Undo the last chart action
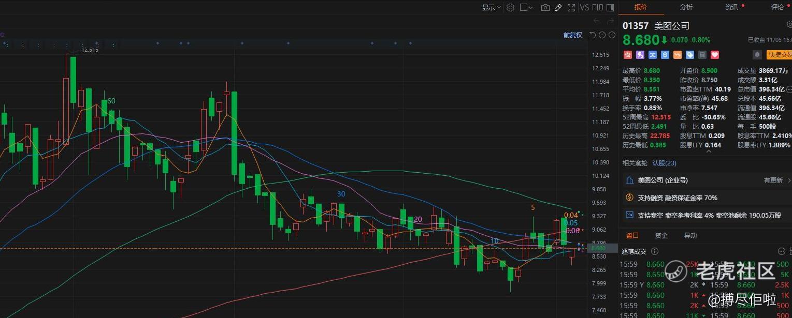 click(597, 22)
